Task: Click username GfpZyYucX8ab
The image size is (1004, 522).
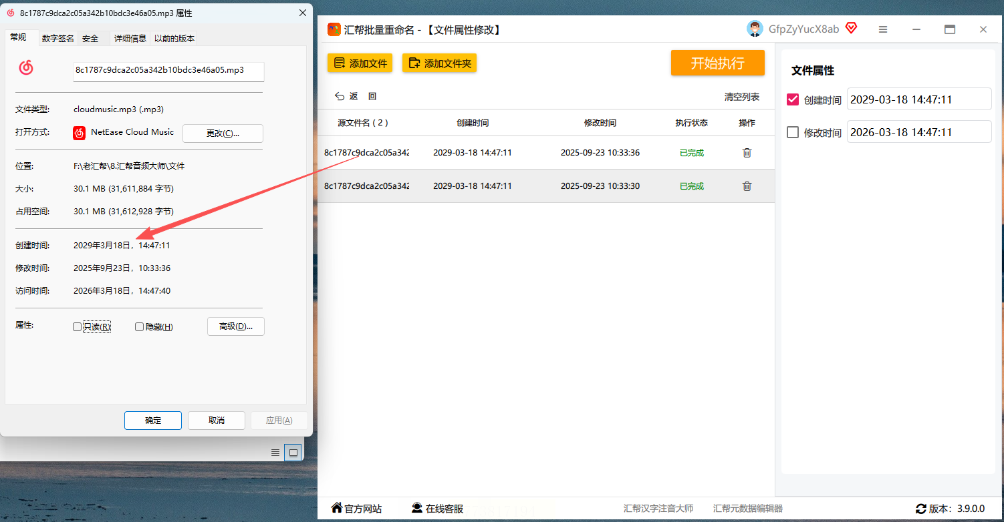Action: point(803,29)
